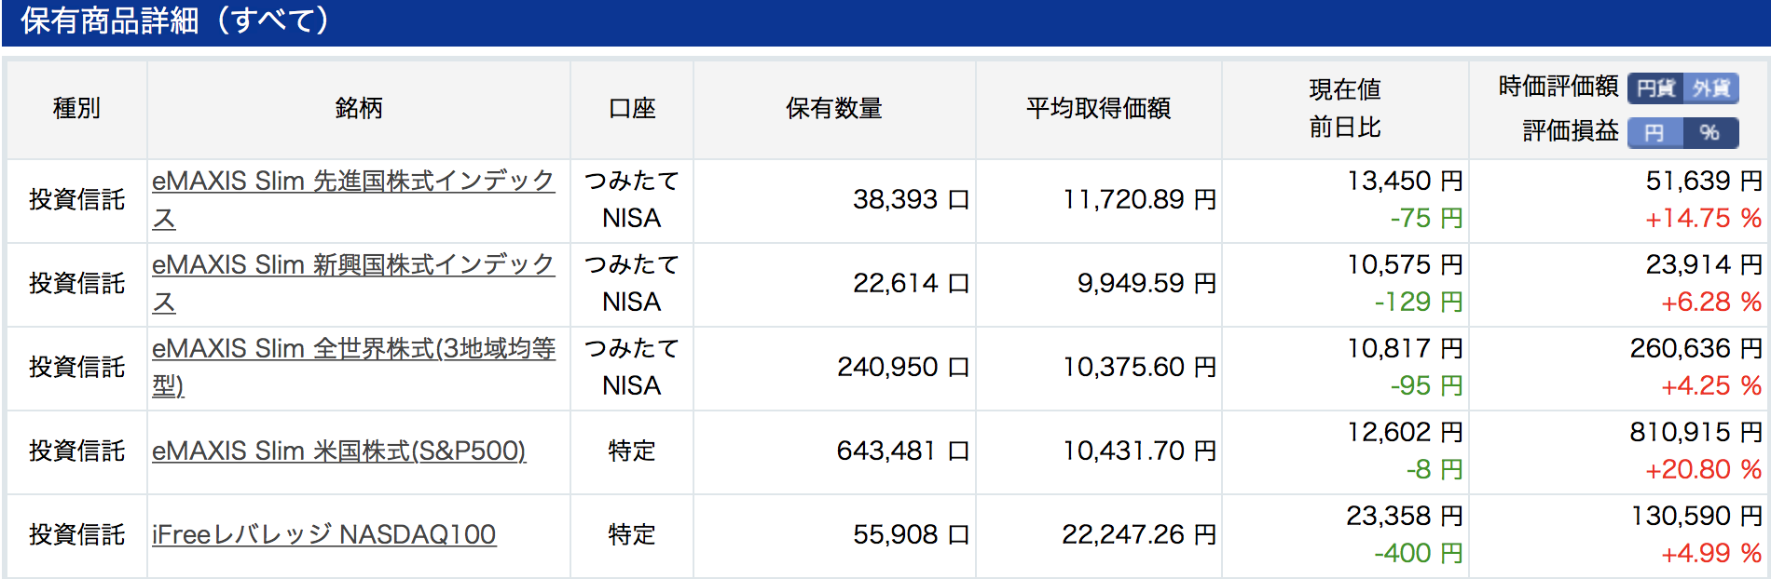The width and height of the screenshot is (1771, 579).
Task: Click the 平均取得価額 column header
Action: [1099, 109]
